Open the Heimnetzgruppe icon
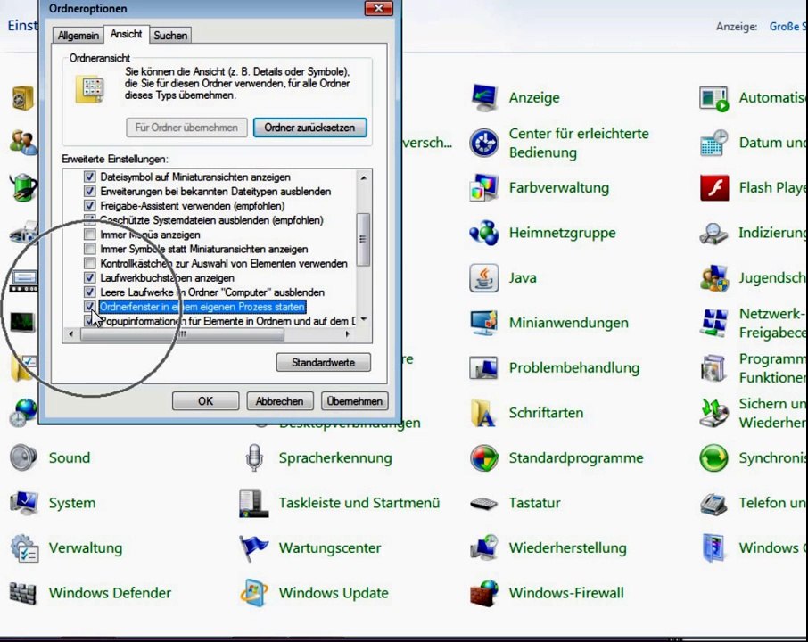 coord(484,233)
